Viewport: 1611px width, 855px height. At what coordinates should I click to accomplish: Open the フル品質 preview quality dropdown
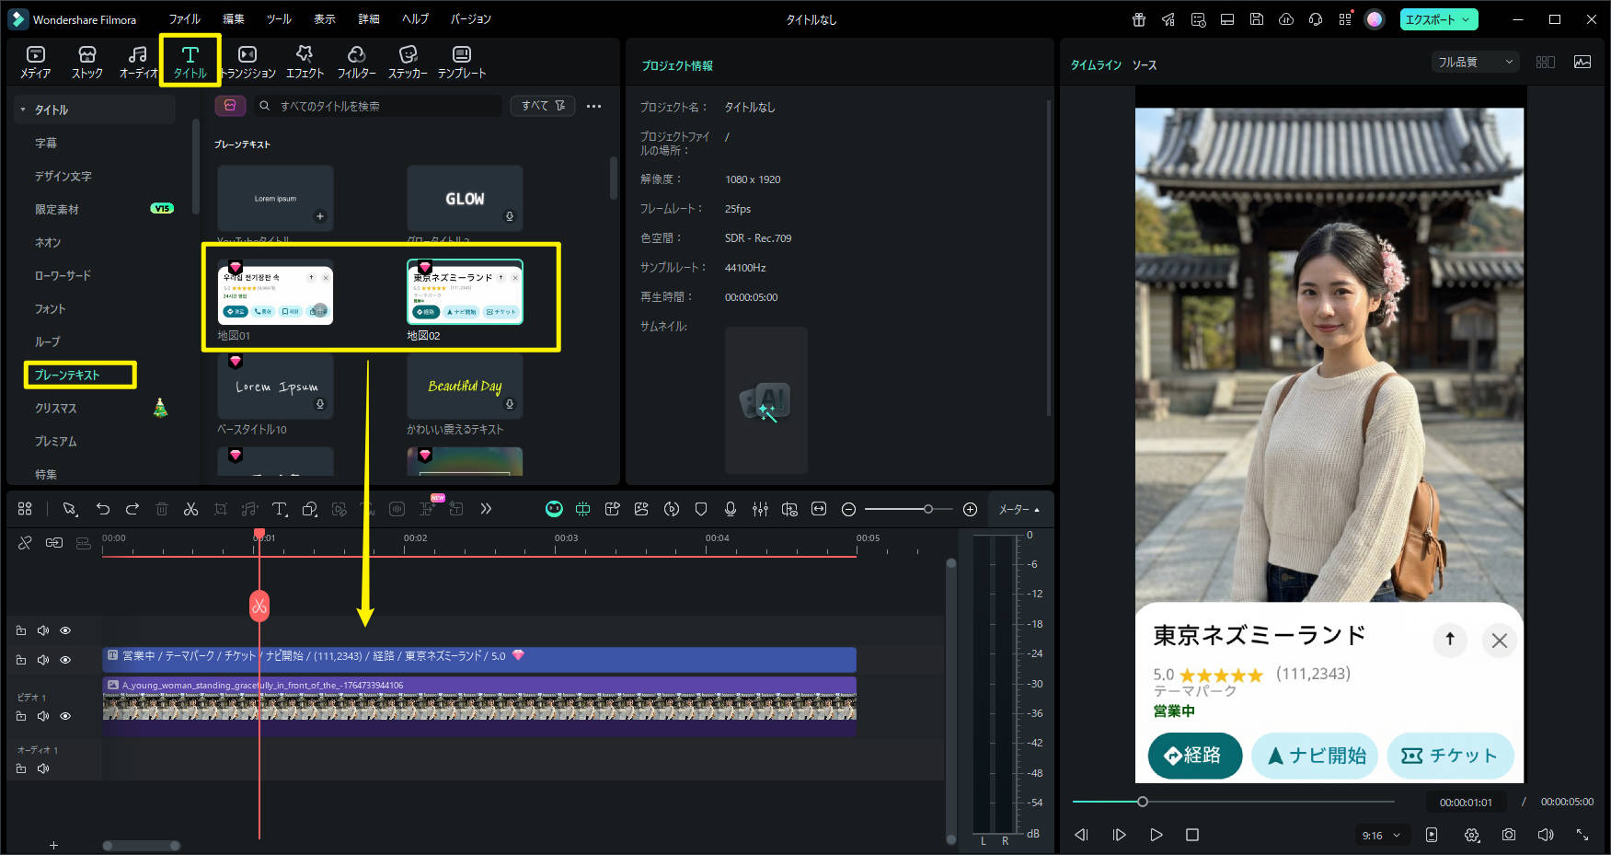click(x=1474, y=61)
